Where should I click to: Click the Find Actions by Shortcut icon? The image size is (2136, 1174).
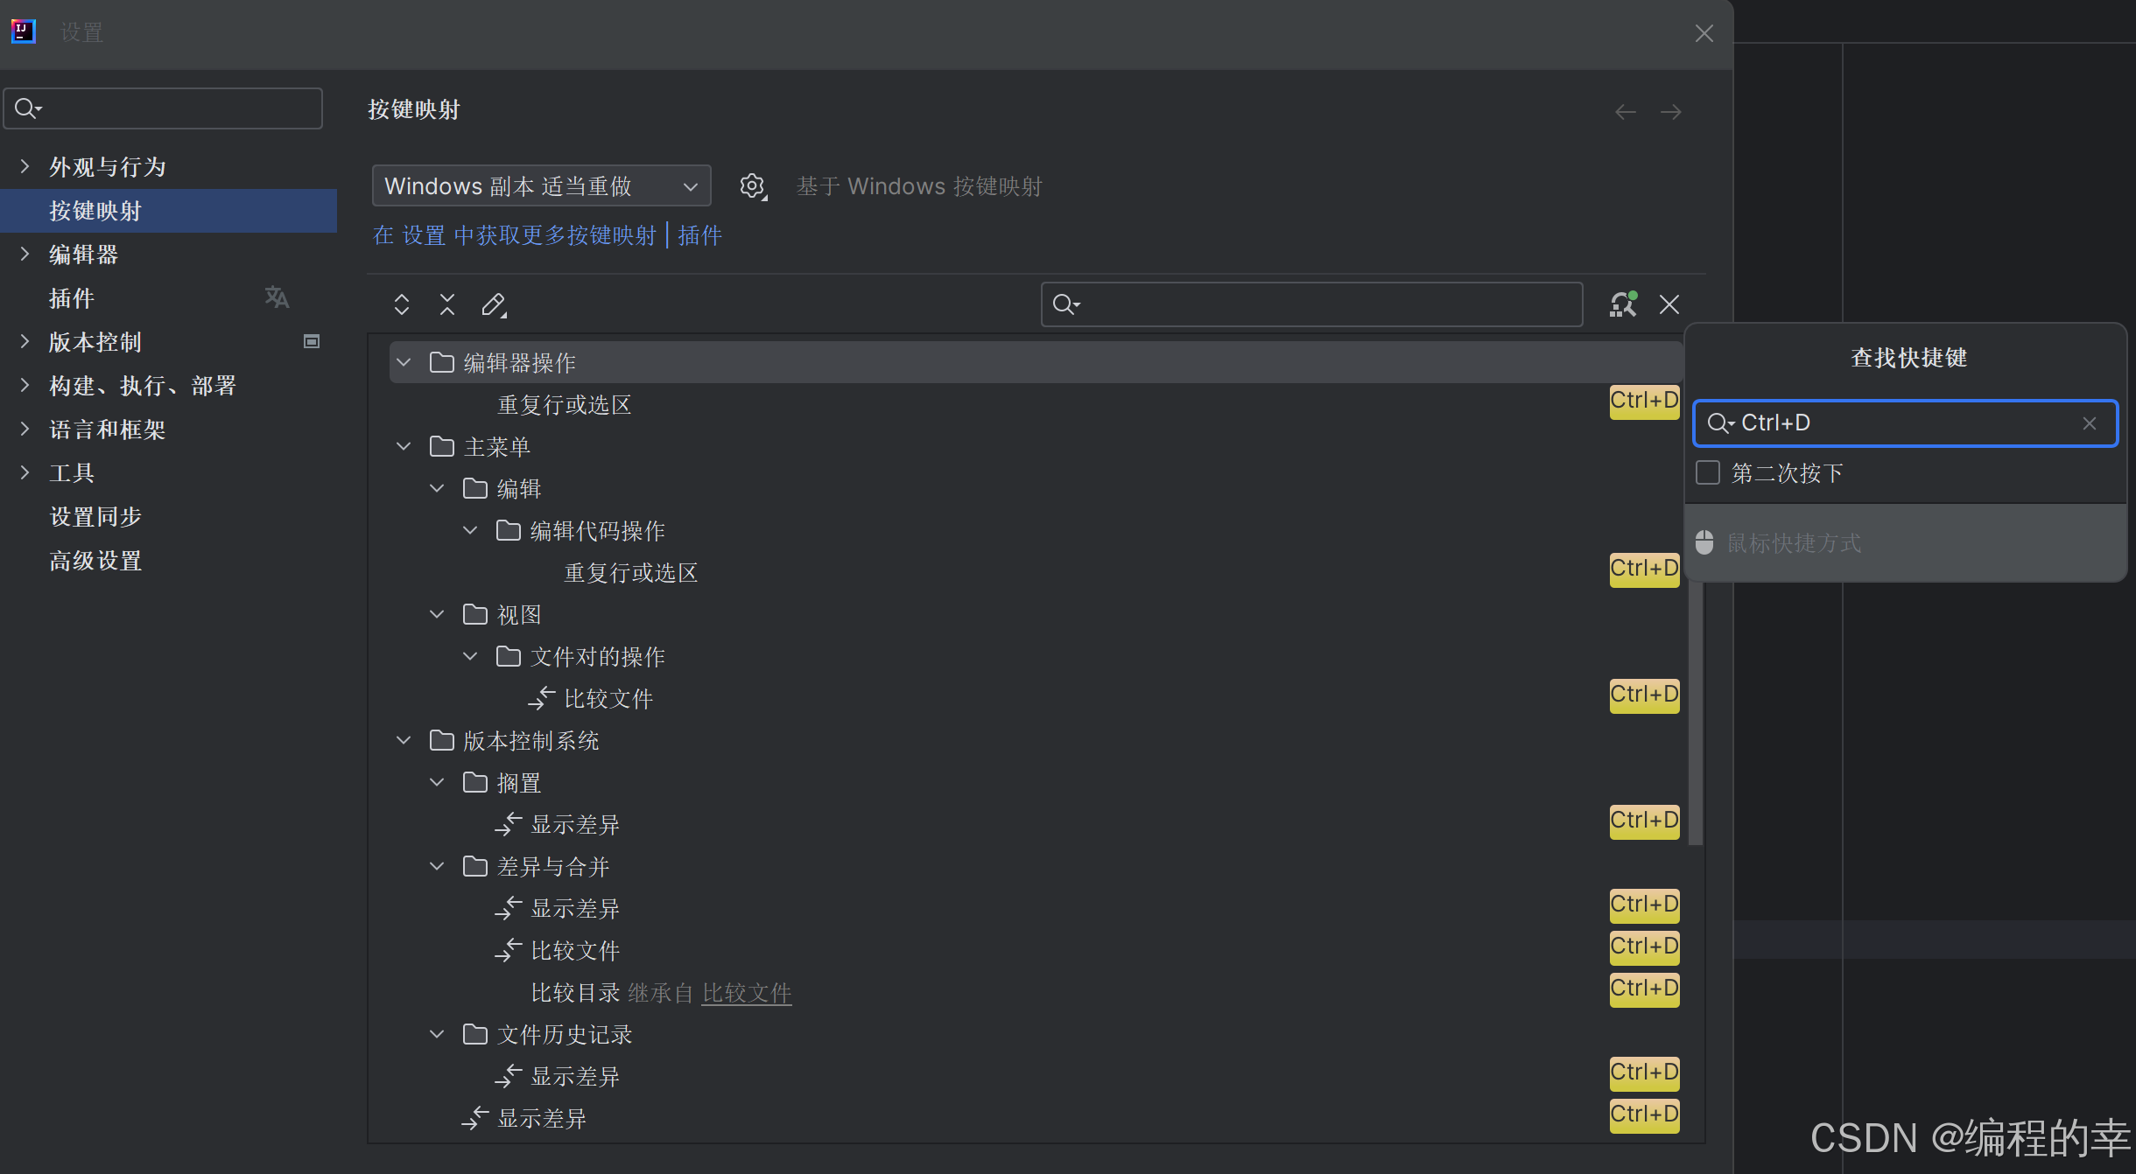(1623, 304)
